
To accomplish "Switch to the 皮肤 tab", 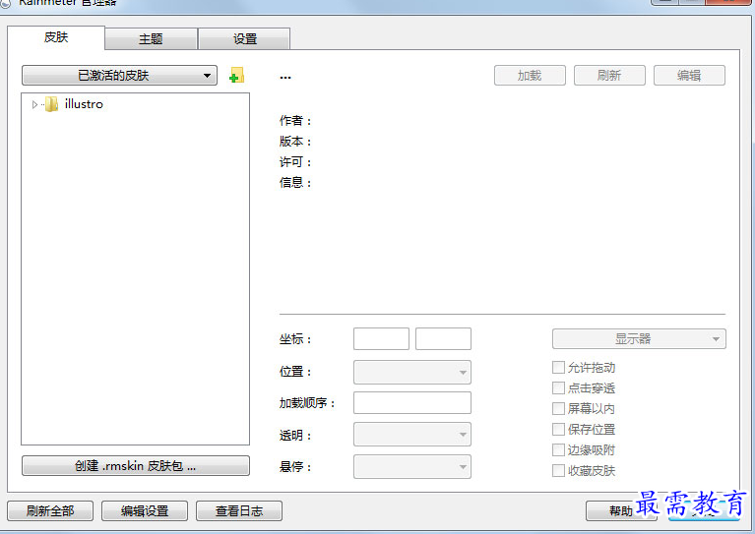I will pyautogui.click(x=56, y=37).
